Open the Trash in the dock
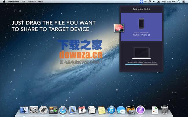 [x=165, y=110]
